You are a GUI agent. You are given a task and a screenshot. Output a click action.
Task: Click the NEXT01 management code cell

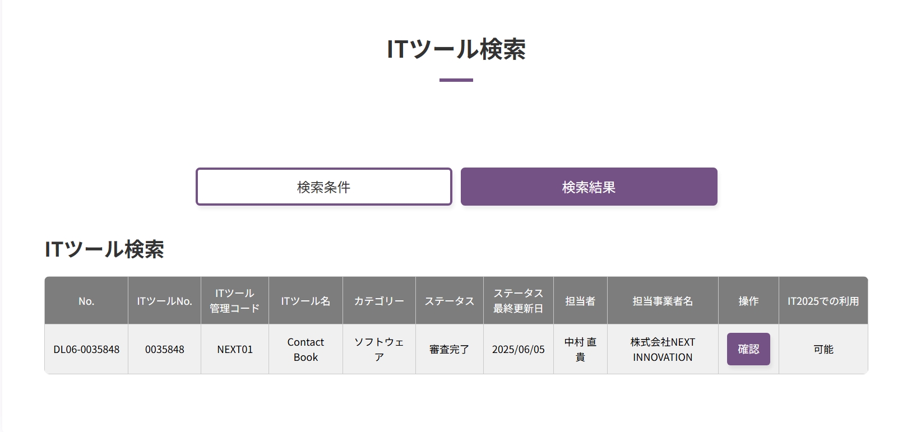pyautogui.click(x=235, y=349)
